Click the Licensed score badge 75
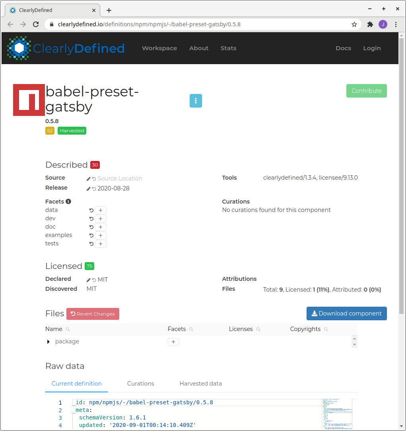Image resolution: width=406 pixels, height=431 pixels. tap(89, 266)
